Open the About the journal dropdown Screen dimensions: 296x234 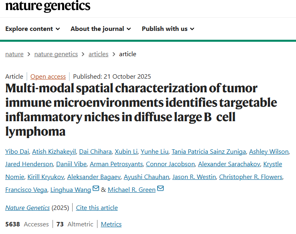coord(100,29)
